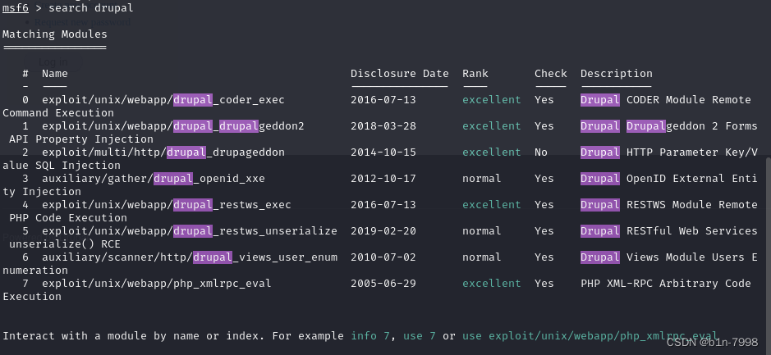Click disclosure date 2010-07-02
The image size is (771, 355).
pos(383,257)
